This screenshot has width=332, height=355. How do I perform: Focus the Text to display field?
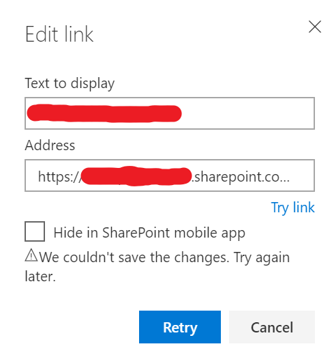click(170, 113)
